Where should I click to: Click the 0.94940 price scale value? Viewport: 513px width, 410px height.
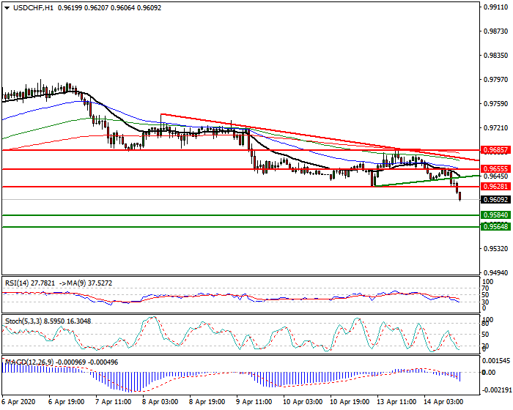495,272
